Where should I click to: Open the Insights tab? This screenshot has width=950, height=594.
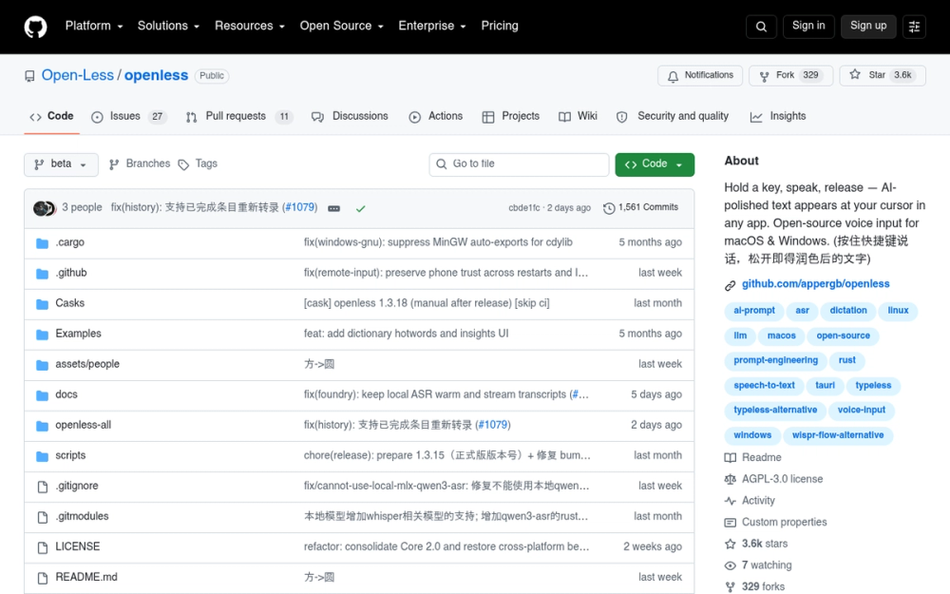pyautogui.click(x=778, y=116)
